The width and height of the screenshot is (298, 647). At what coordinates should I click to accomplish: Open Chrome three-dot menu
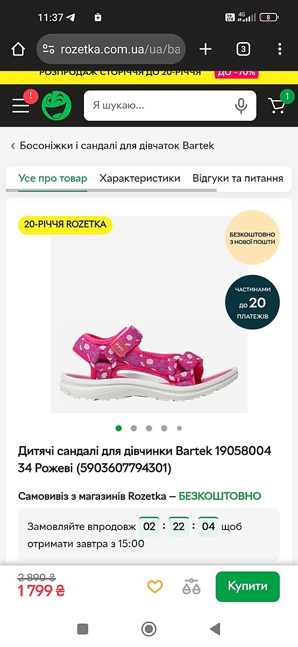click(280, 50)
